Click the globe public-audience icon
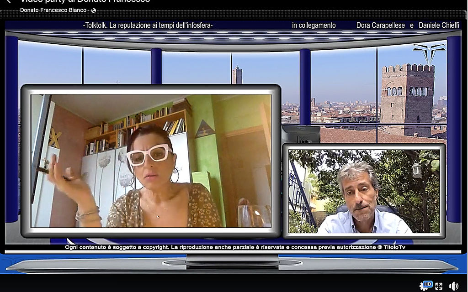This screenshot has width=468, height=292. click(94, 10)
